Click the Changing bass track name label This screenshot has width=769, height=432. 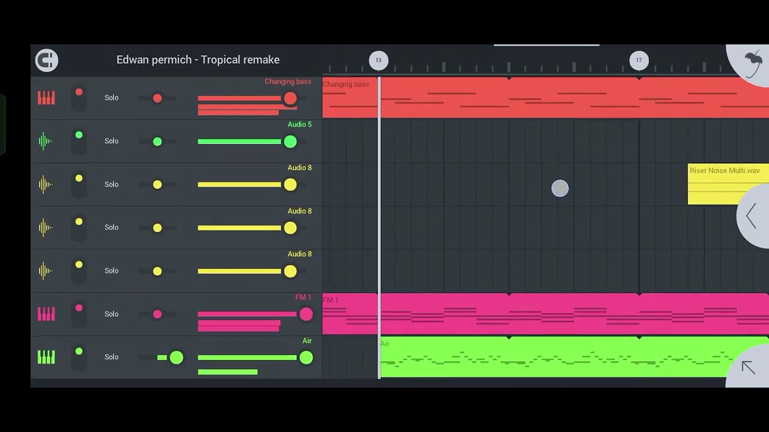tap(288, 82)
